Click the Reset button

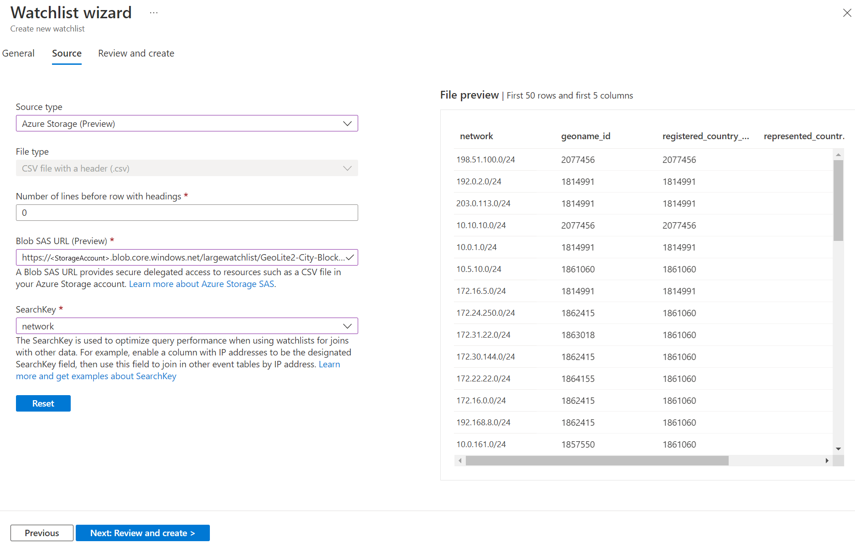click(43, 403)
